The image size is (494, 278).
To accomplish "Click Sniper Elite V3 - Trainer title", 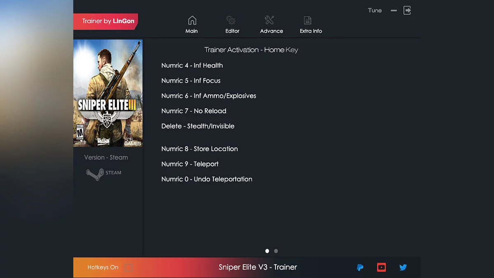I will [258, 267].
